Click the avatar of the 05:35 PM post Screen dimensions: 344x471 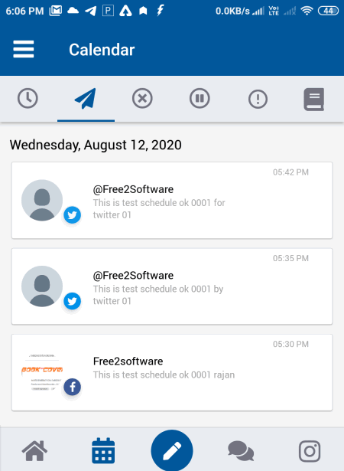click(x=42, y=286)
